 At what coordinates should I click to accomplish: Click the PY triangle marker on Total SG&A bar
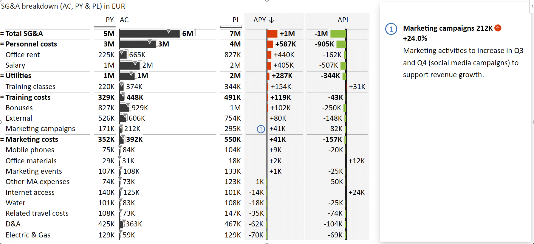[169, 31]
